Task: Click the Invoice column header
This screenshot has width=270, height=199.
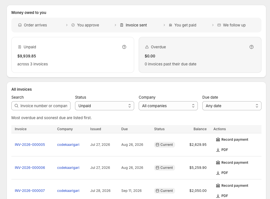Action: coord(21,129)
